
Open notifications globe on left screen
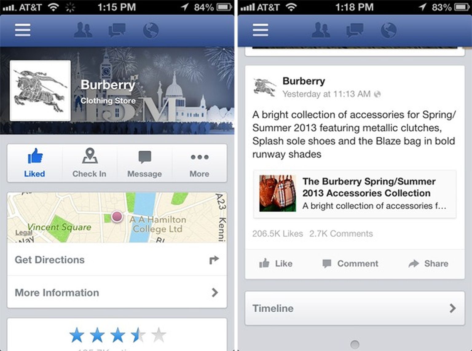(x=151, y=30)
